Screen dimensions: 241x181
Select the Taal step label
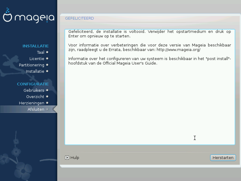tap(40, 52)
